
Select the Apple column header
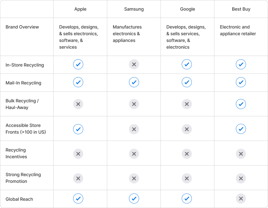(x=80, y=9)
